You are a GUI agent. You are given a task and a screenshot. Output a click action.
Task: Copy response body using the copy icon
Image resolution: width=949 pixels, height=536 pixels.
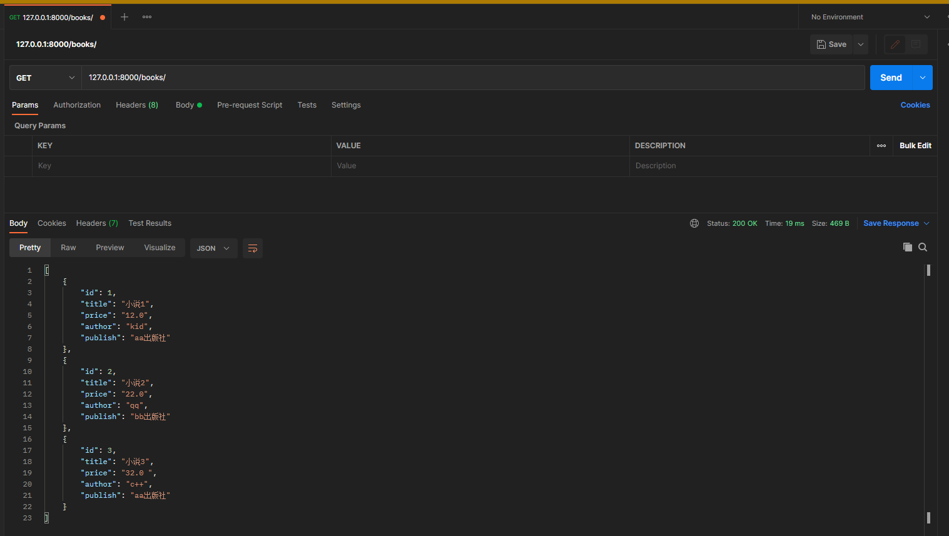click(x=907, y=247)
